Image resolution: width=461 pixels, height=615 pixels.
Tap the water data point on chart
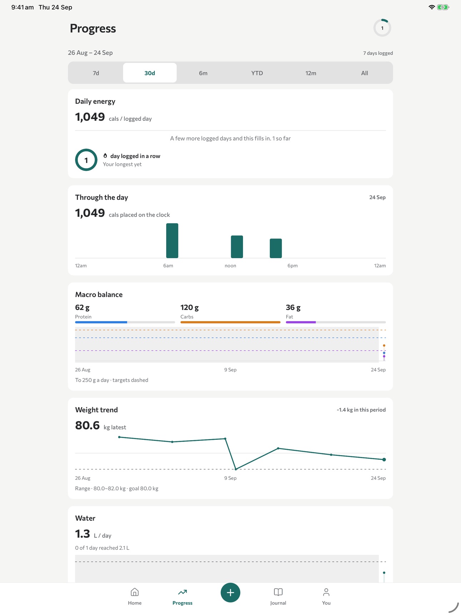pyautogui.click(x=384, y=573)
